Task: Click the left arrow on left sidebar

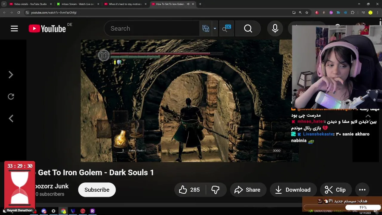Action: [x=11, y=119]
